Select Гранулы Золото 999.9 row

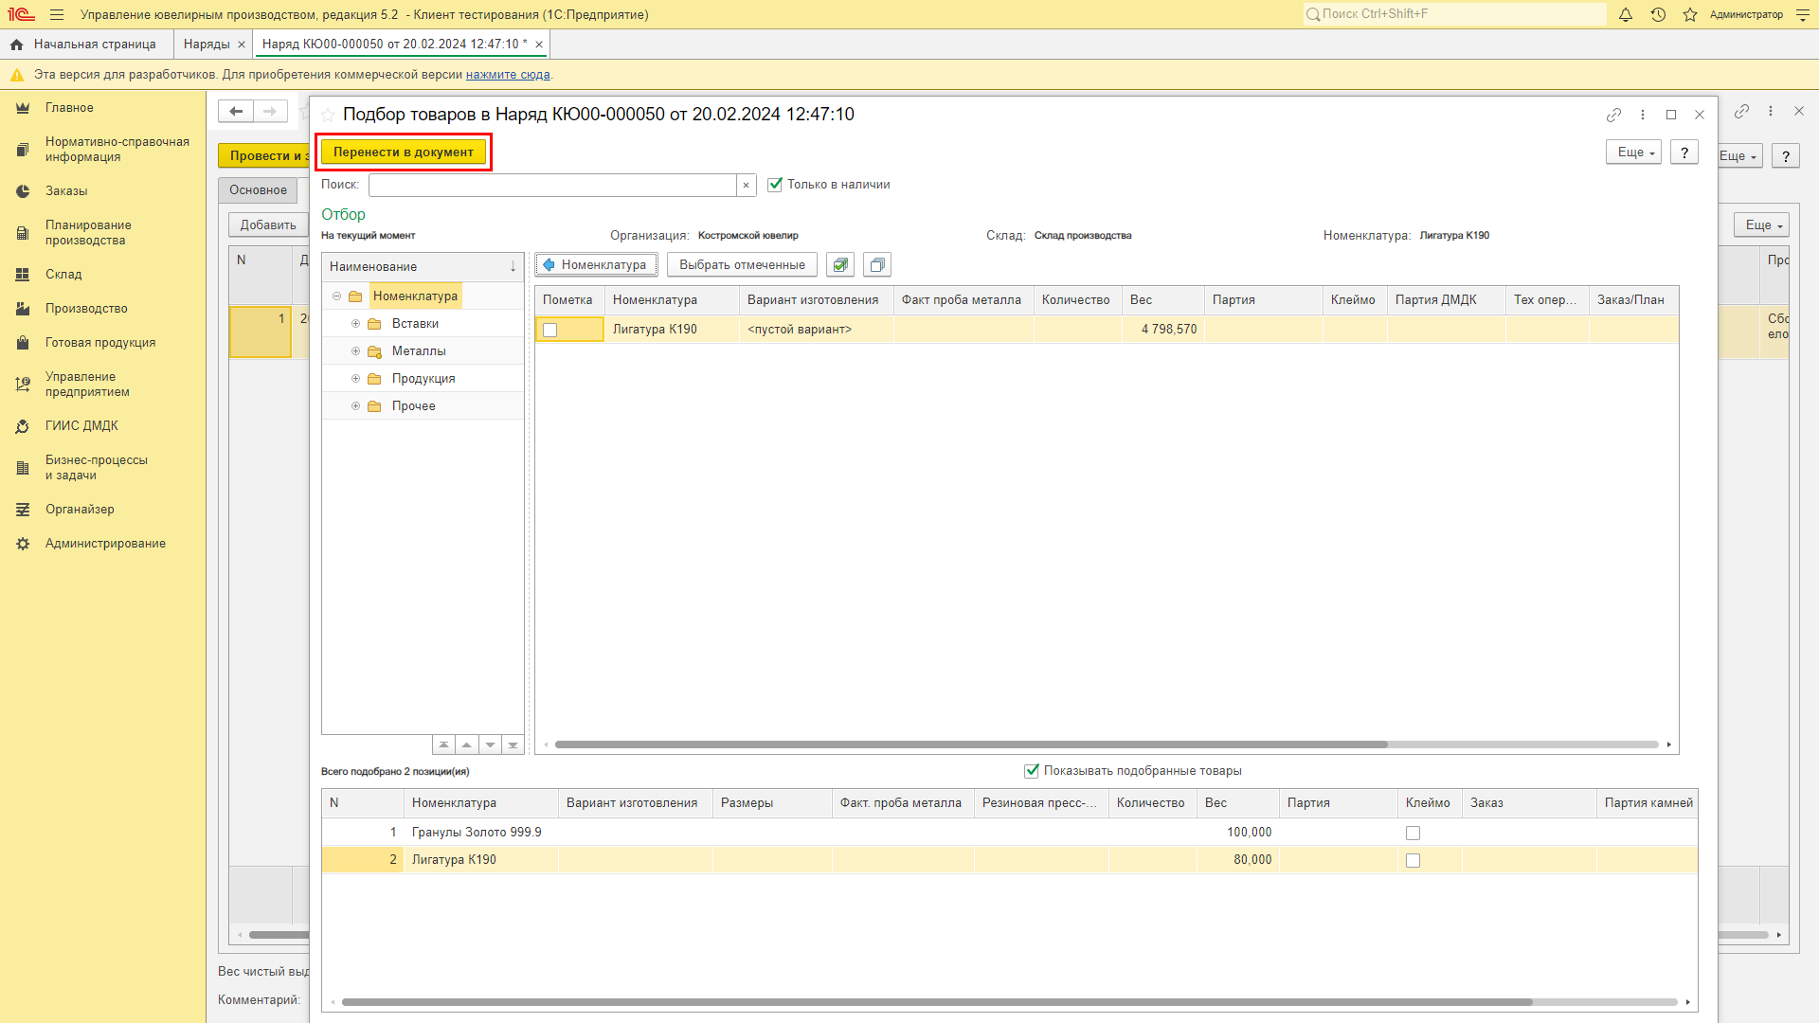coord(1009,833)
